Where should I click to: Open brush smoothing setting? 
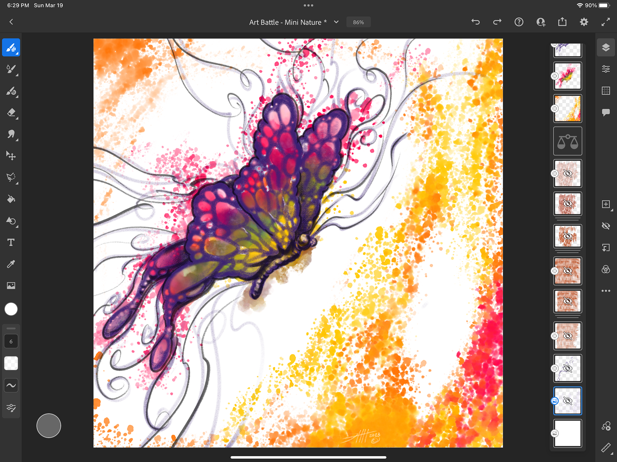[11, 385]
